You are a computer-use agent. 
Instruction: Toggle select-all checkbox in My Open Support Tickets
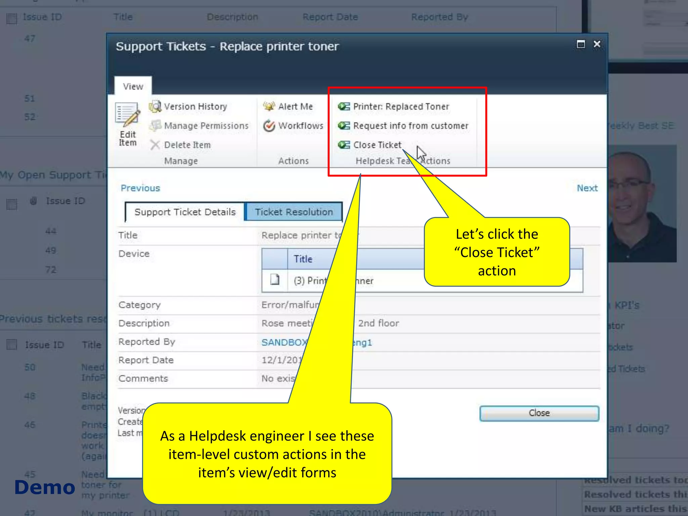click(x=12, y=204)
